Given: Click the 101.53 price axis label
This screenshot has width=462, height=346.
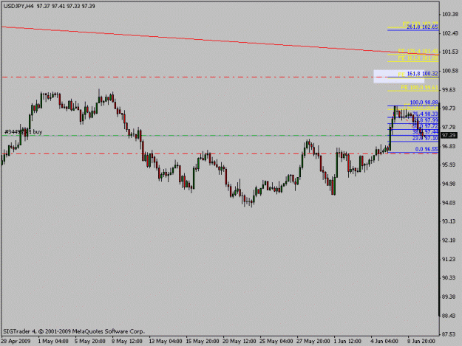Looking at the screenshot, I should click(450, 52).
